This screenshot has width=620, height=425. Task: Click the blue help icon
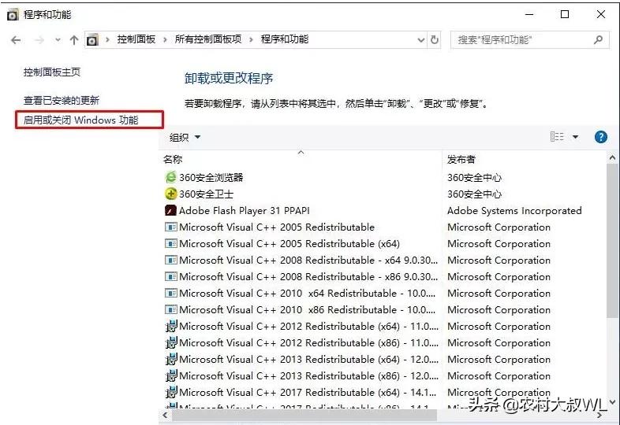[x=600, y=137]
